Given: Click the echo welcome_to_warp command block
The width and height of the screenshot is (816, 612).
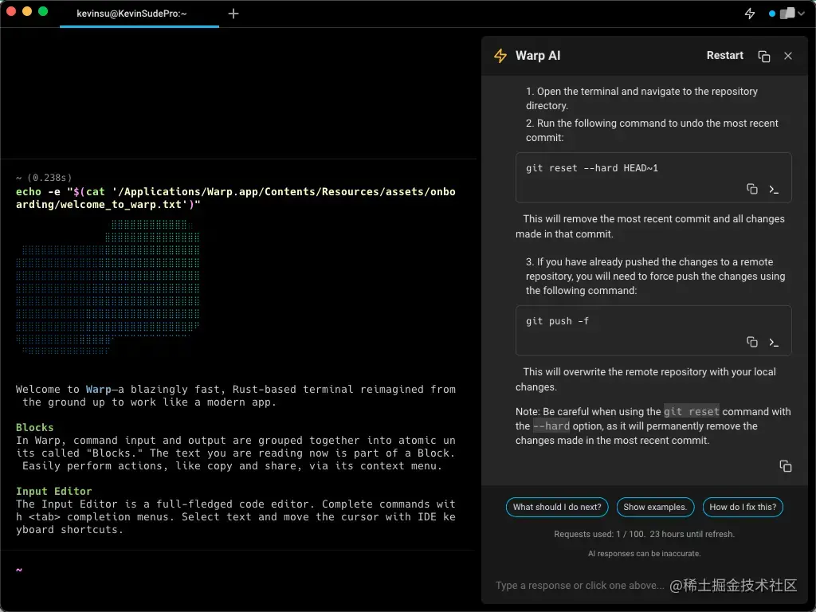Looking at the screenshot, I should tap(234, 198).
